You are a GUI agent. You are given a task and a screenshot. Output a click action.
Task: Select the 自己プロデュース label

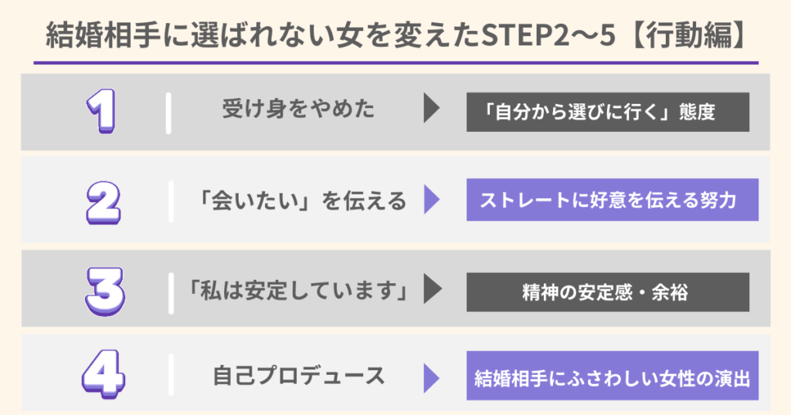click(x=298, y=377)
